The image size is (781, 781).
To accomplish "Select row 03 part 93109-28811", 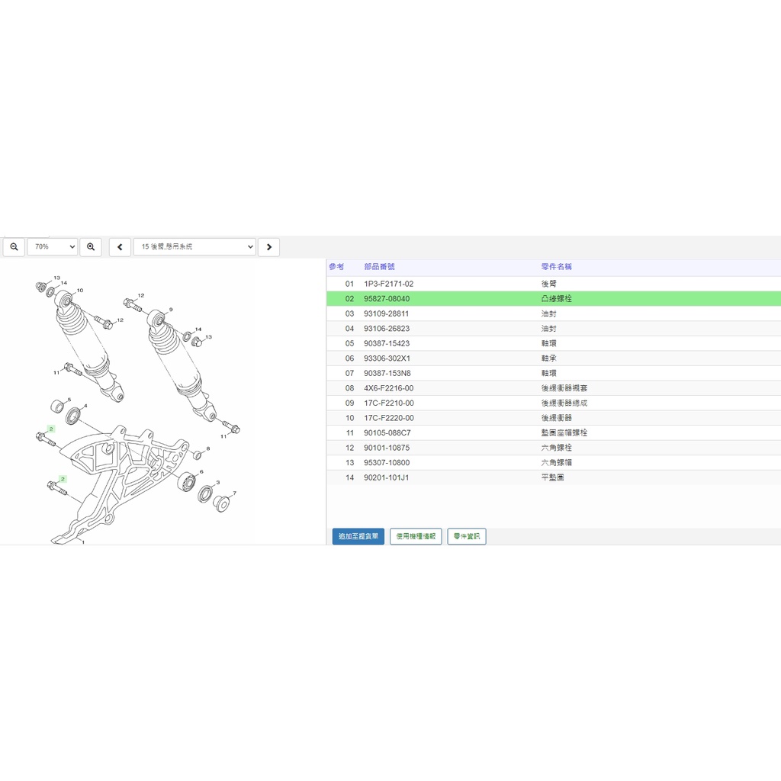I will (554, 313).
